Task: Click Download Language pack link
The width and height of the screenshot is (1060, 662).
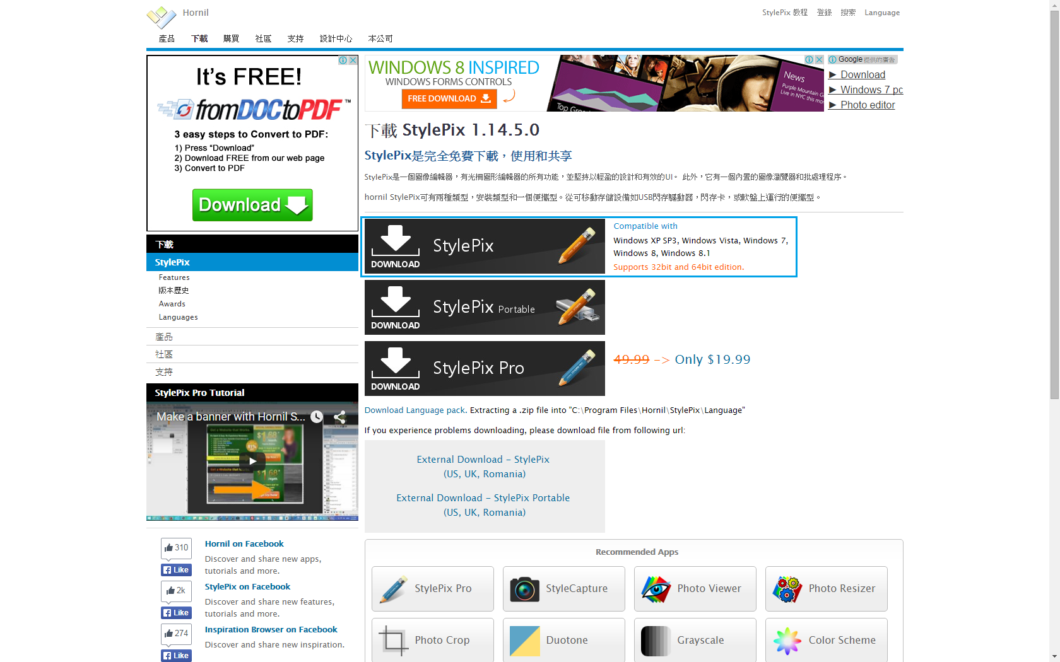Action: pyautogui.click(x=415, y=410)
